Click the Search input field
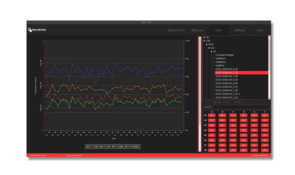Viewport: 295px width, 175px height. coord(241,107)
